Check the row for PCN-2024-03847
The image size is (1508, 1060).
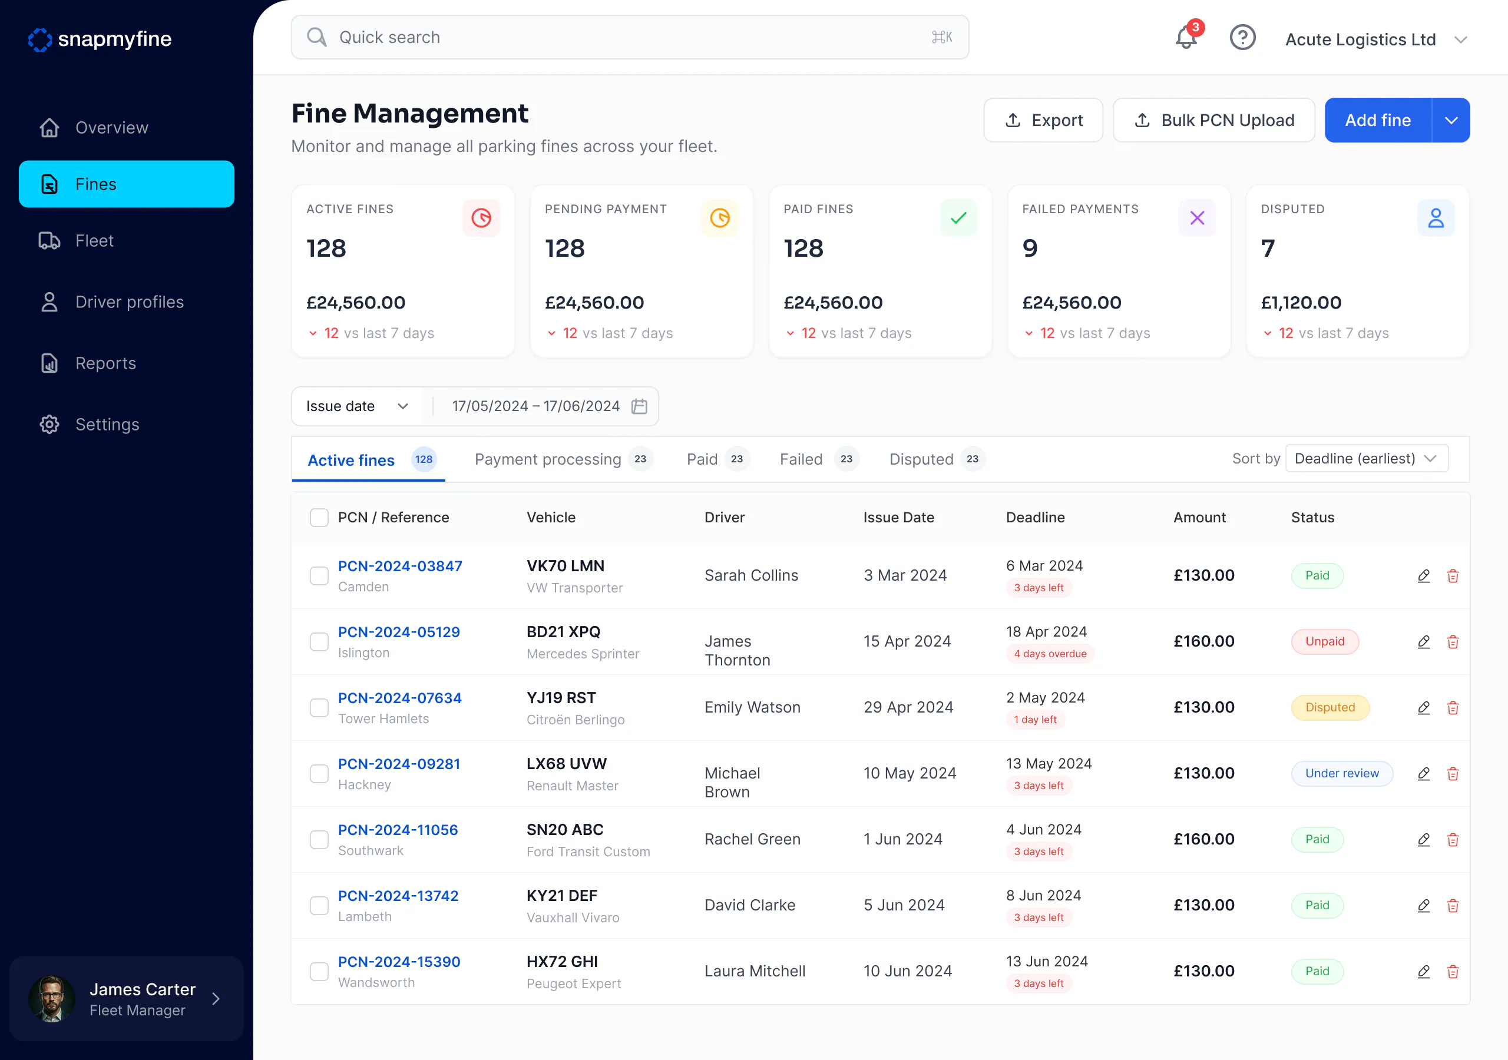[x=319, y=576]
